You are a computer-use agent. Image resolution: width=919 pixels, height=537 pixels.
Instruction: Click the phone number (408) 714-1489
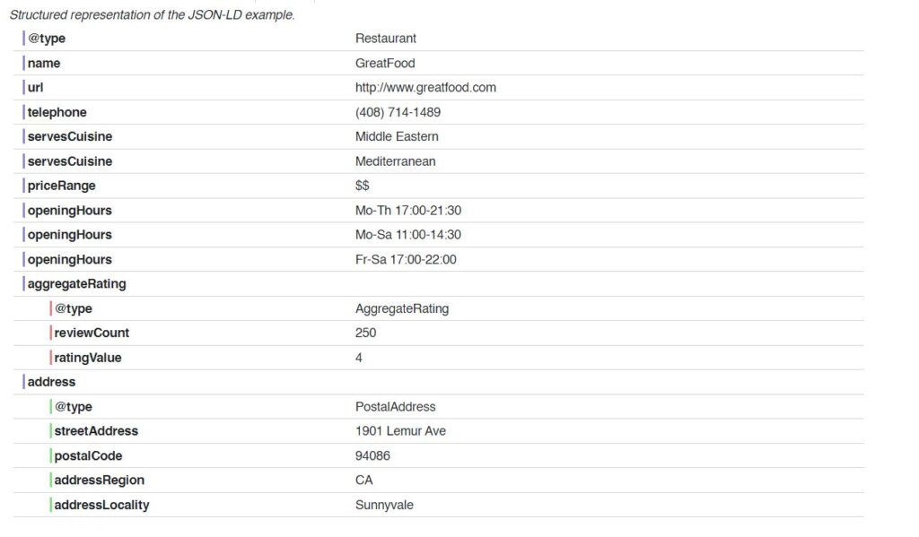pyautogui.click(x=398, y=113)
